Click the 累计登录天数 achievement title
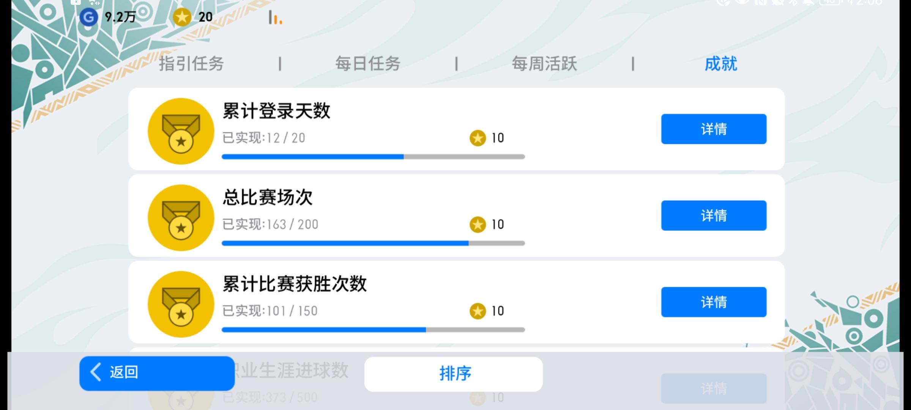Image resolution: width=911 pixels, height=410 pixels. pyautogui.click(x=276, y=111)
